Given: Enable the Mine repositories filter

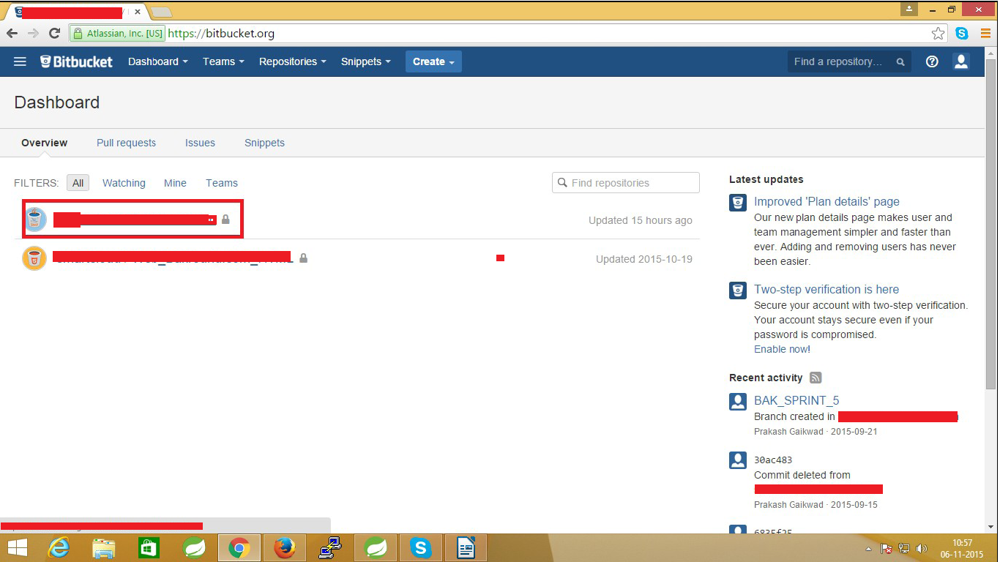Looking at the screenshot, I should (x=175, y=183).
